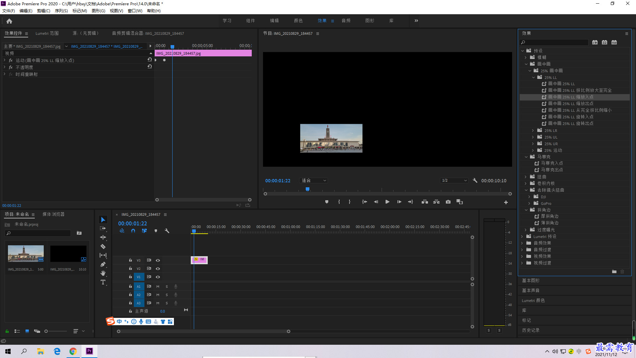Click 32-bit color effects filter icon
Image resolution: width=636 pixels, height=358 pixels.
(605, 42)
